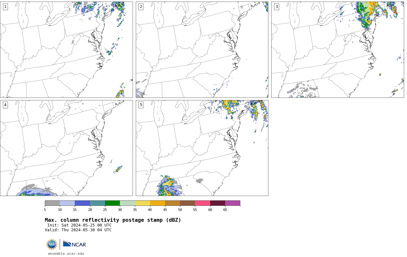
Task: Click the NSF logo
Action: [x=52, y=244]
